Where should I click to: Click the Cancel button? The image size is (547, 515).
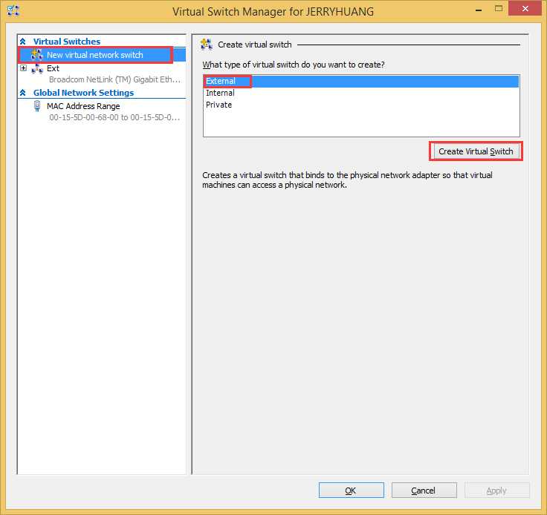(x=424, y=491)
